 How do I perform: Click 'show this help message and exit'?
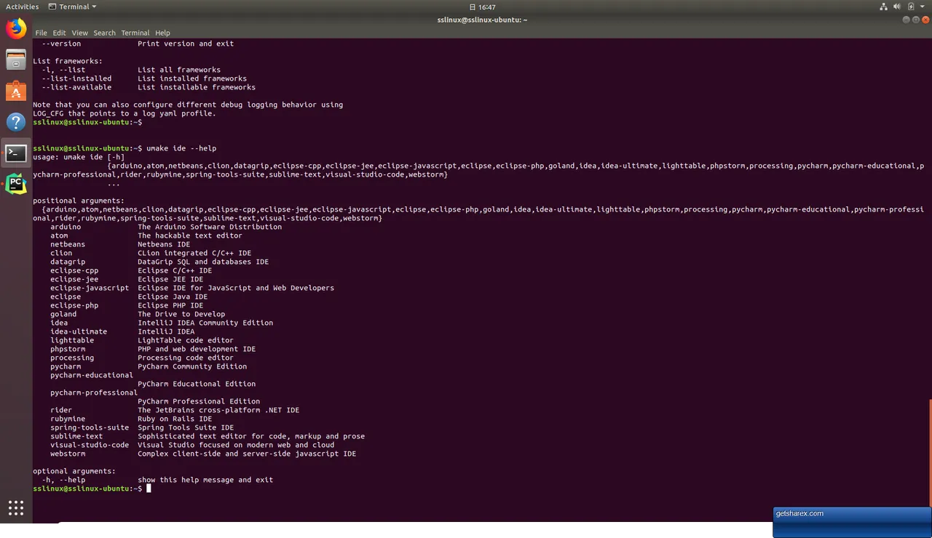pyautogui.click(x=205, y=480)
